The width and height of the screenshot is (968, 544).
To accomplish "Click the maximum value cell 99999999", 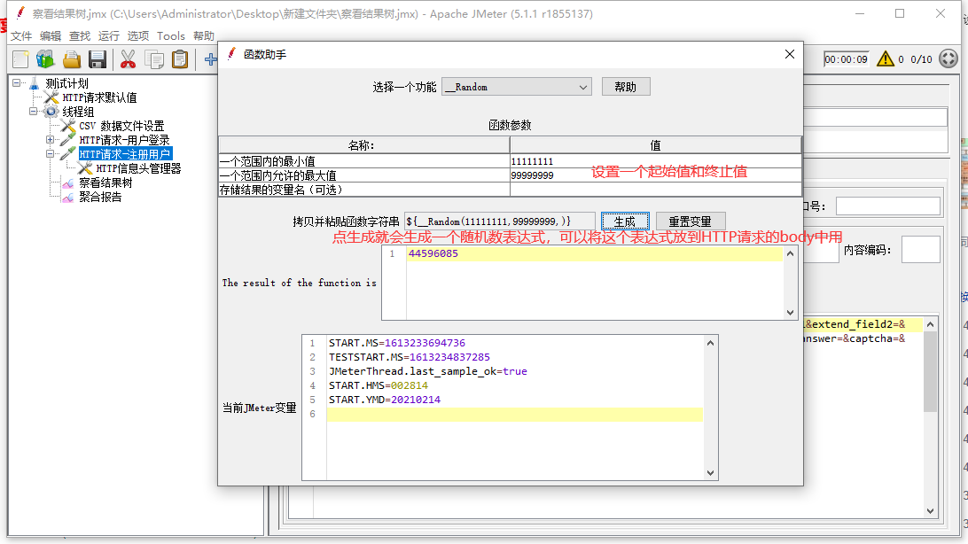I will pos(655,175).
